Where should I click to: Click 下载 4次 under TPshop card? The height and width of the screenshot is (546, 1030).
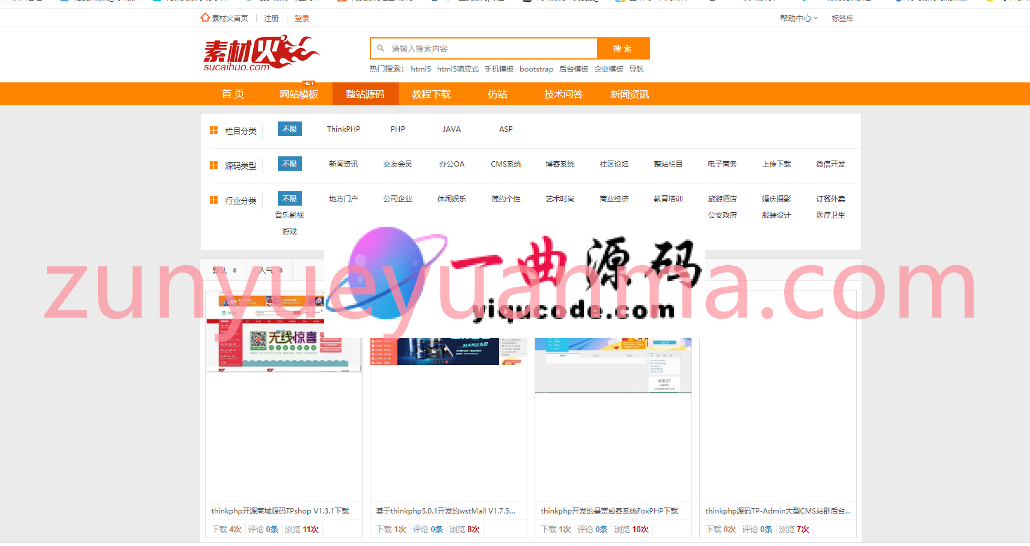coord(227,529)
